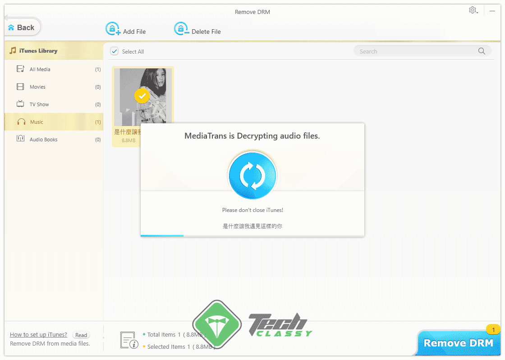Click the Add File lock icon
This screenshot has width=505, height=360.
tap(113, 29)
